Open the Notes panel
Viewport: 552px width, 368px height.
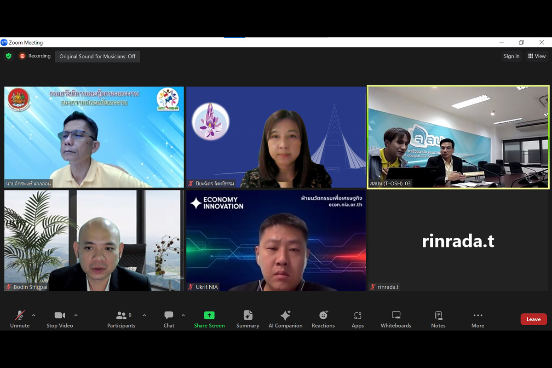[x=438, y=319]
